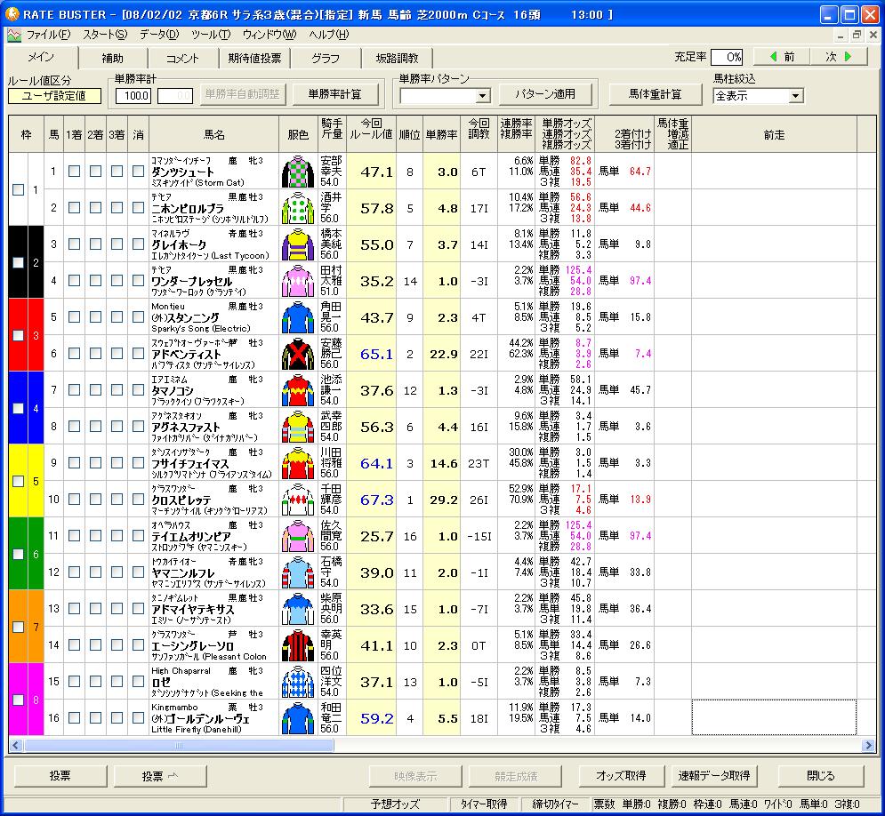Tick the 2着 checkbox for horse 6 アドベンティスト
885x816 pixels.
tap(95, 354)
